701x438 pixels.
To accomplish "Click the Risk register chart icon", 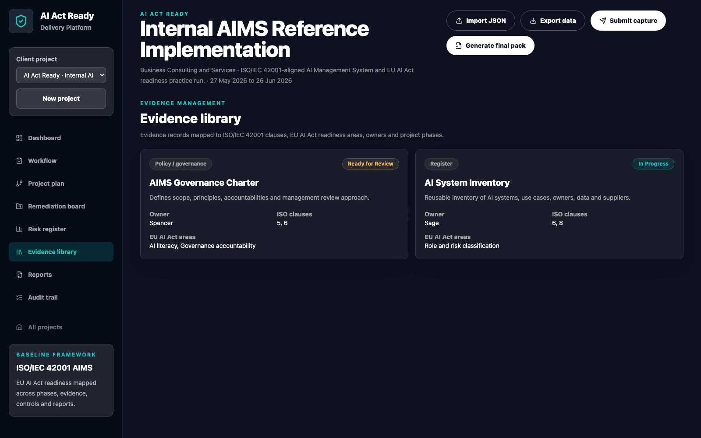I will pyautogui.click(x=19, y=229).
